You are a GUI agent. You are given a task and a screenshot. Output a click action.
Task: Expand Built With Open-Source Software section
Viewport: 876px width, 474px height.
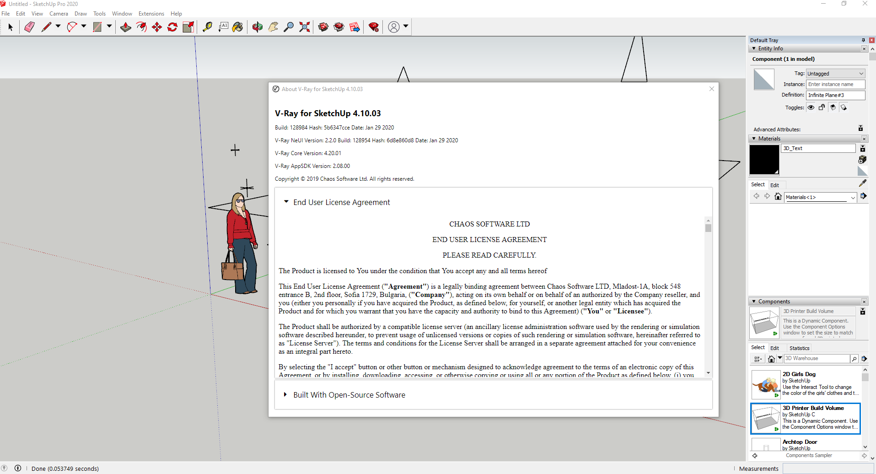point(285,394)
